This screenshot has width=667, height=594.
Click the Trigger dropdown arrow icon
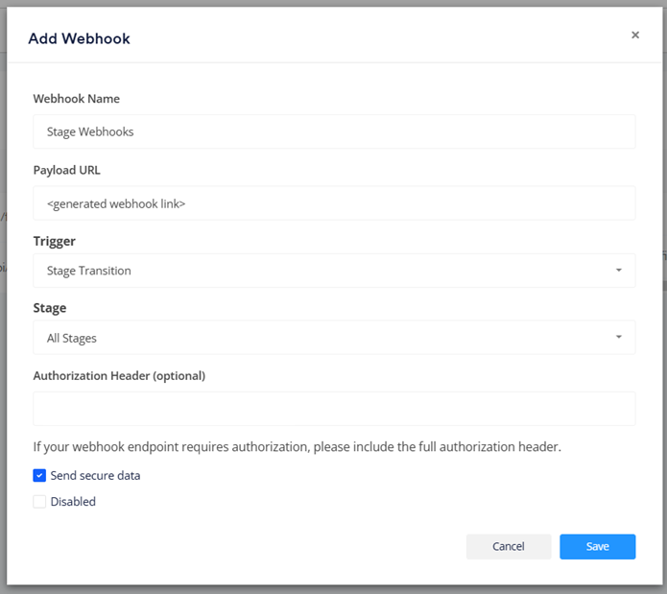tap(618, 271)
